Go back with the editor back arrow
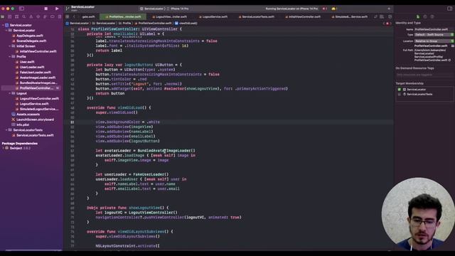Screen dimensions: 455x256 click(x=74, y=17)
